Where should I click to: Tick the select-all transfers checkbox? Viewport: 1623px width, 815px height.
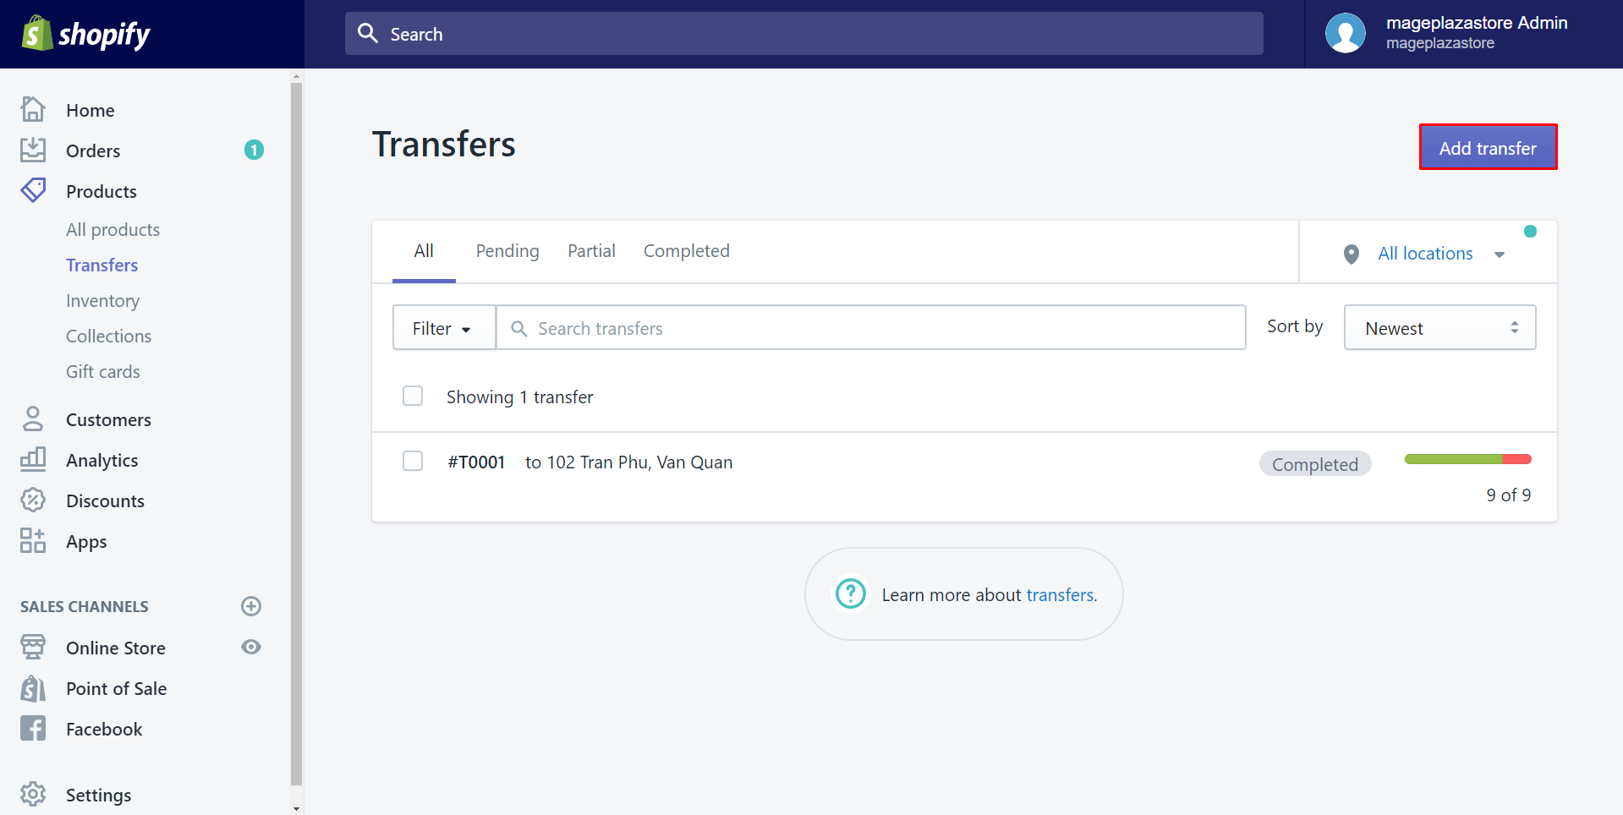pos(413,396)
